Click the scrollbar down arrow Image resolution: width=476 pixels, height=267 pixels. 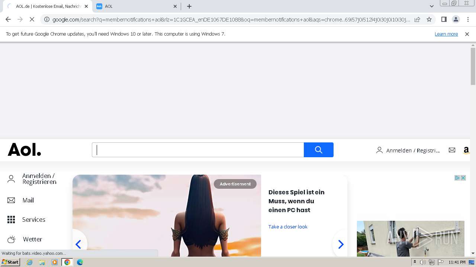click(473, 253)
